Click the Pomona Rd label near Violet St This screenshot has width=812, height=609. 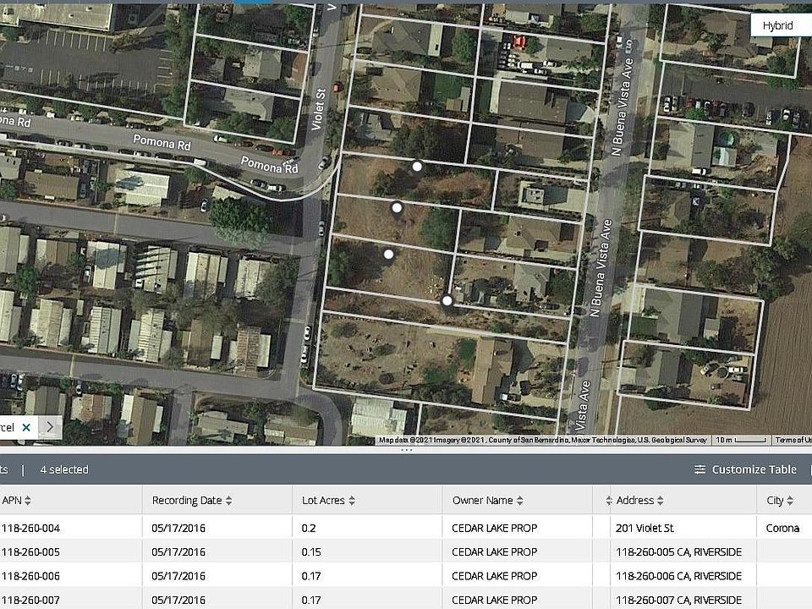[x=269, y=165]
